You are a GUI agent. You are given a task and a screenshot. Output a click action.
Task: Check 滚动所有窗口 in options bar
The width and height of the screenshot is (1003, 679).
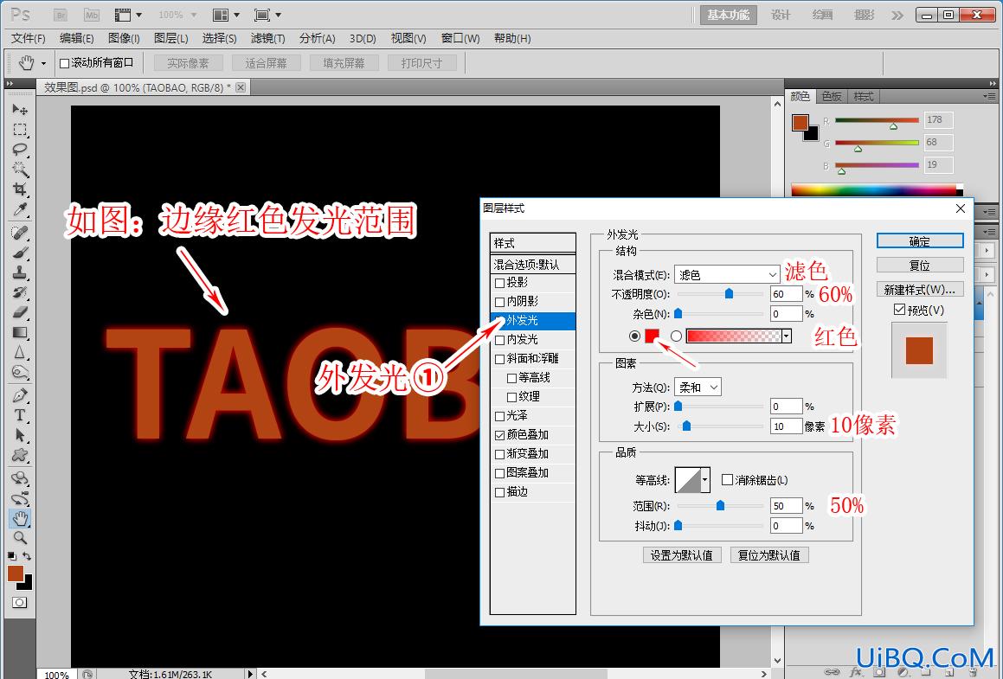64,62
